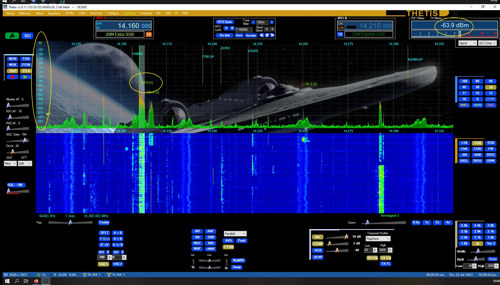
Task: Click the red record button
Action: [x=12, y=77]
